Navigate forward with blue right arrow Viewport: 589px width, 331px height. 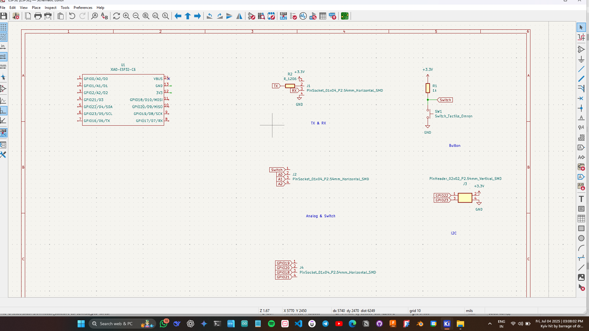pos(198,16)
